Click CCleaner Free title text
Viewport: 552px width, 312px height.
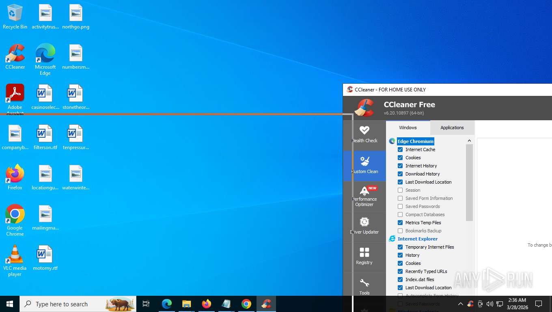click(410, 104)
